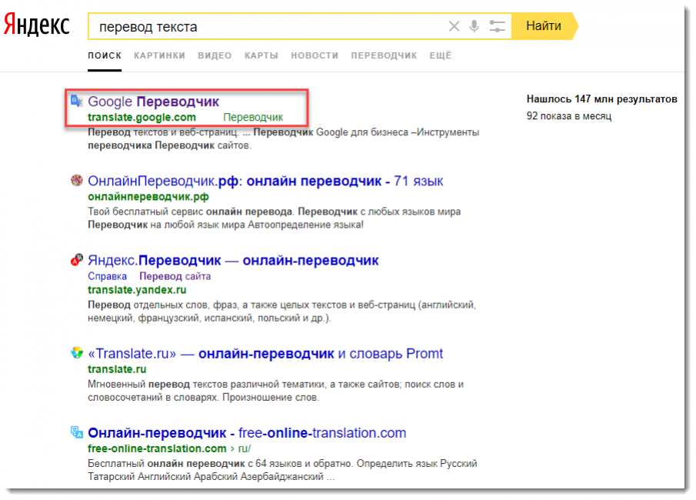Image resolution: width=696 pixels, height=500 pixels.
Task: Click the Translate.ru favicon
Action: pos(77,353)
